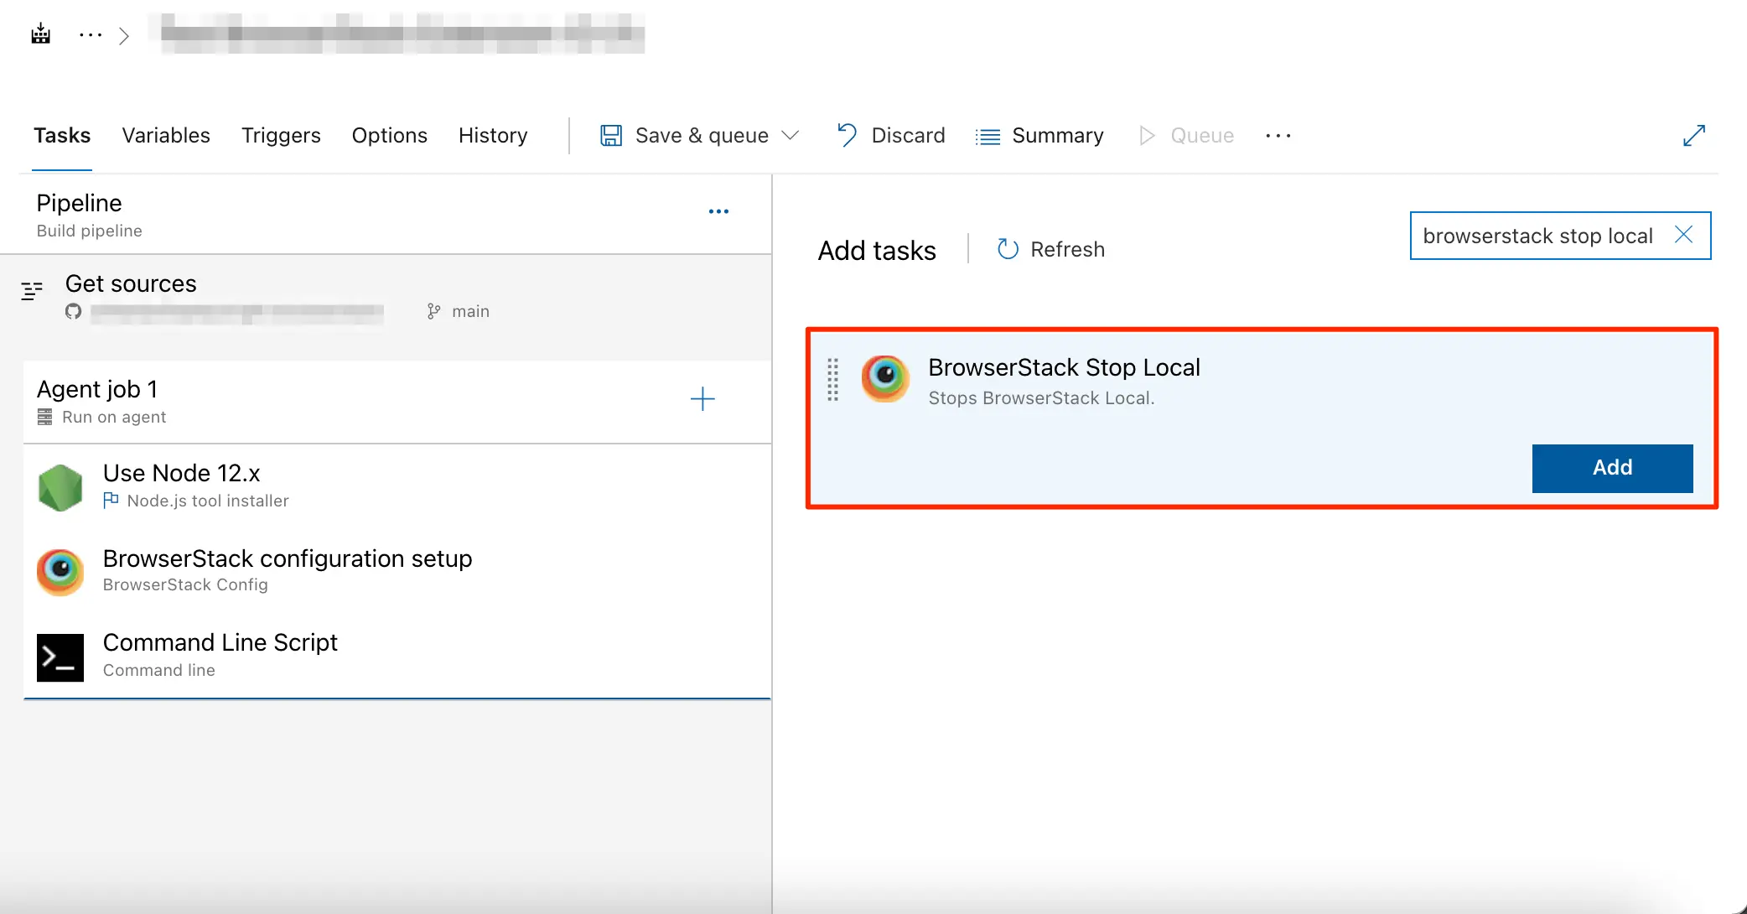Screen dimensions: 1747x914
Task: Click the Save & queue floppy icon
Action: (610, 136)
